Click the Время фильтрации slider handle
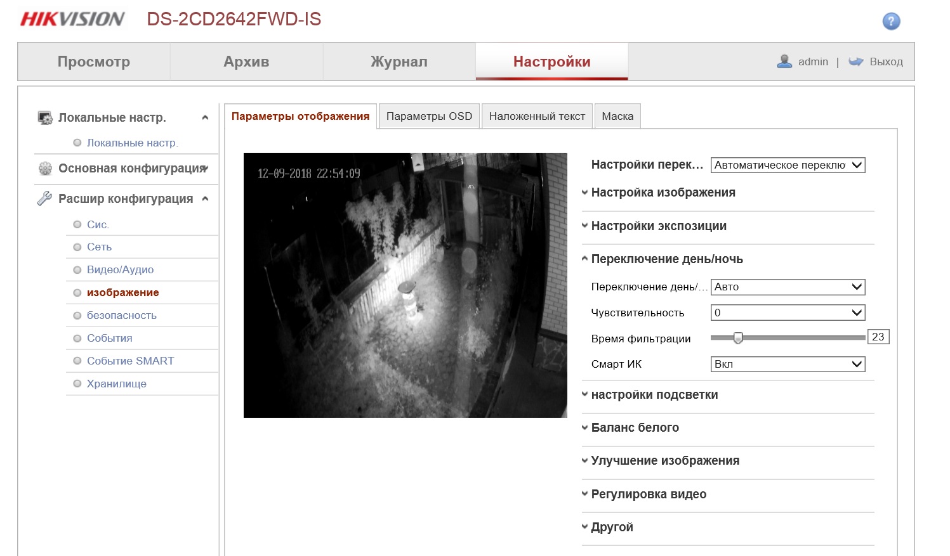The width and height of the screenshot is (950, 556). pos(738,338)
